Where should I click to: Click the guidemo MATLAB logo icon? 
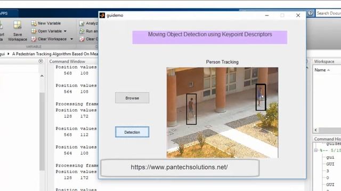tap(102, 15)
